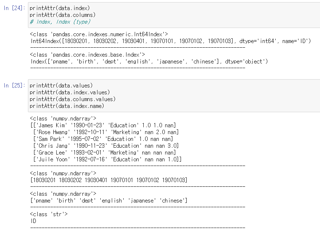The width and height of the screenshot is (320, 233).
Task: Click the <class 'str'> output line
Action: 49,214
